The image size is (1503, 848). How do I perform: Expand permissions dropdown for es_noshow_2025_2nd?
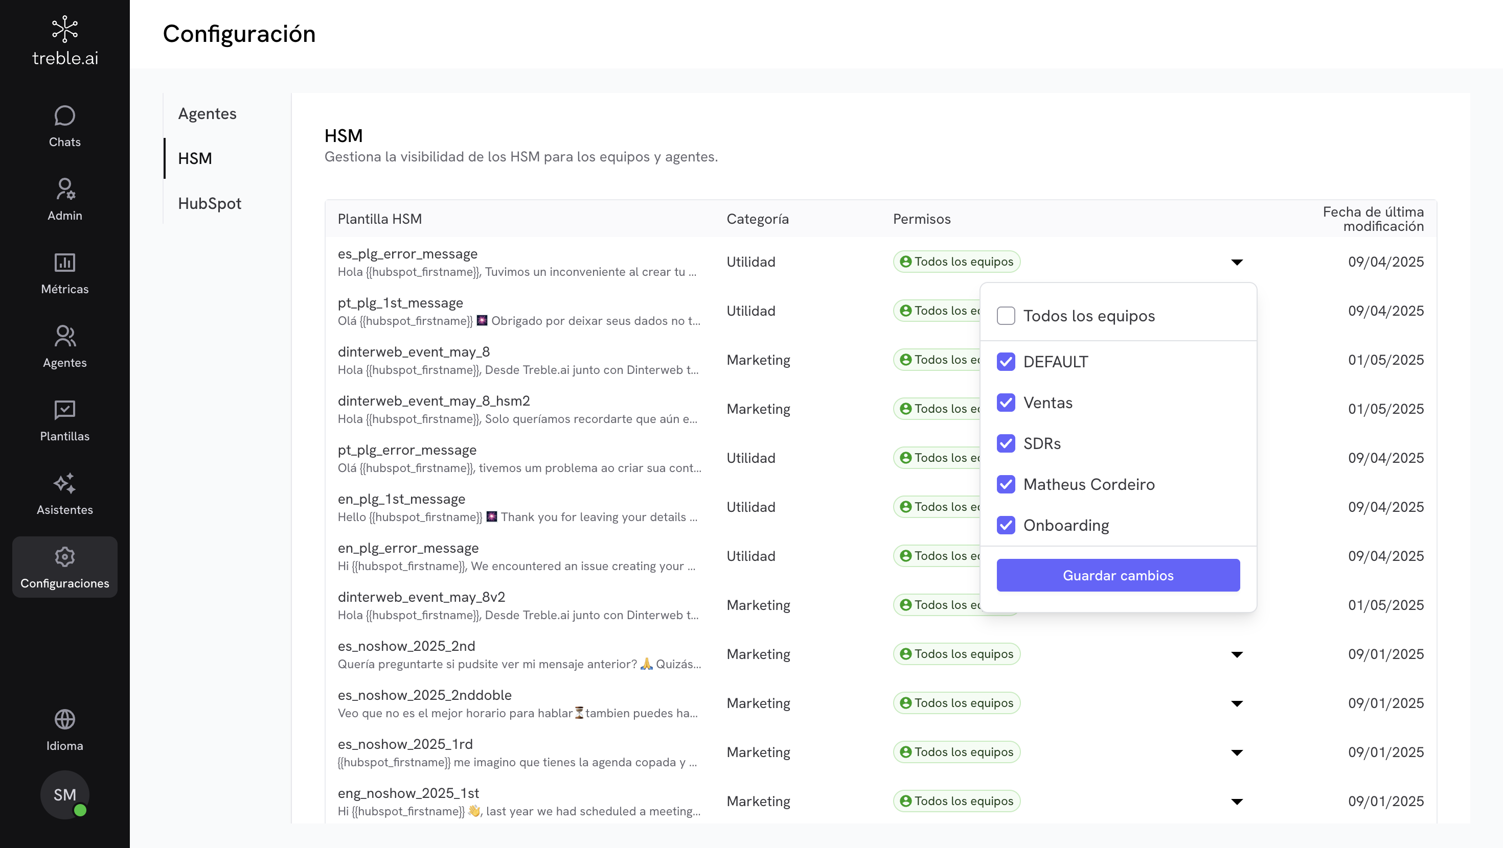pyautogui.click(x=1236, y=654)
